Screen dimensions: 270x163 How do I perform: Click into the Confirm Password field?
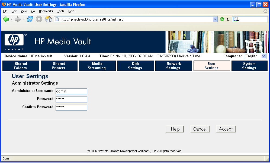[x=71, y=108]
